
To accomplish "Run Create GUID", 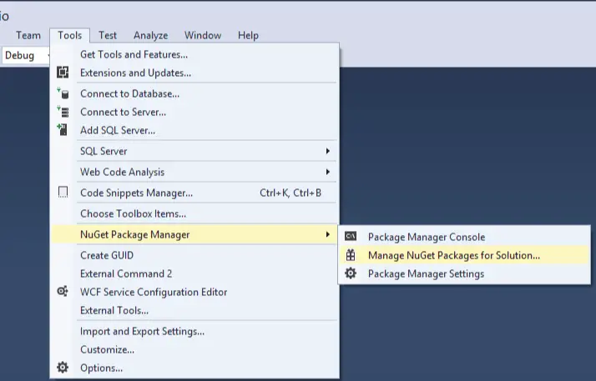I will pos(194,255).
